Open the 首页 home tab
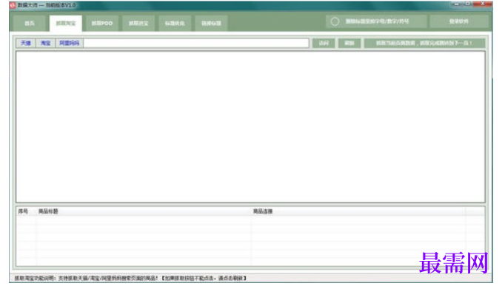The width and height of the screenshot is (502, 286). pos(29,24)
